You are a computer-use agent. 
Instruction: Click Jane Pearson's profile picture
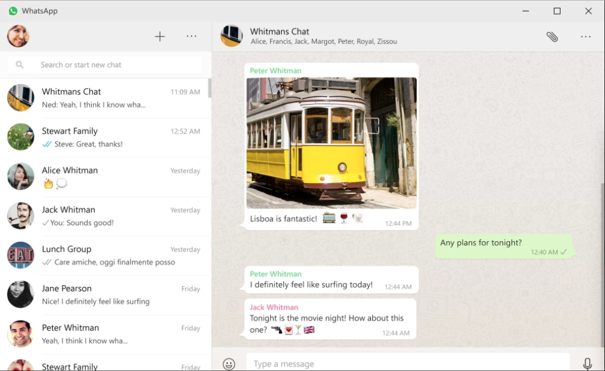(x=21, y=295)
